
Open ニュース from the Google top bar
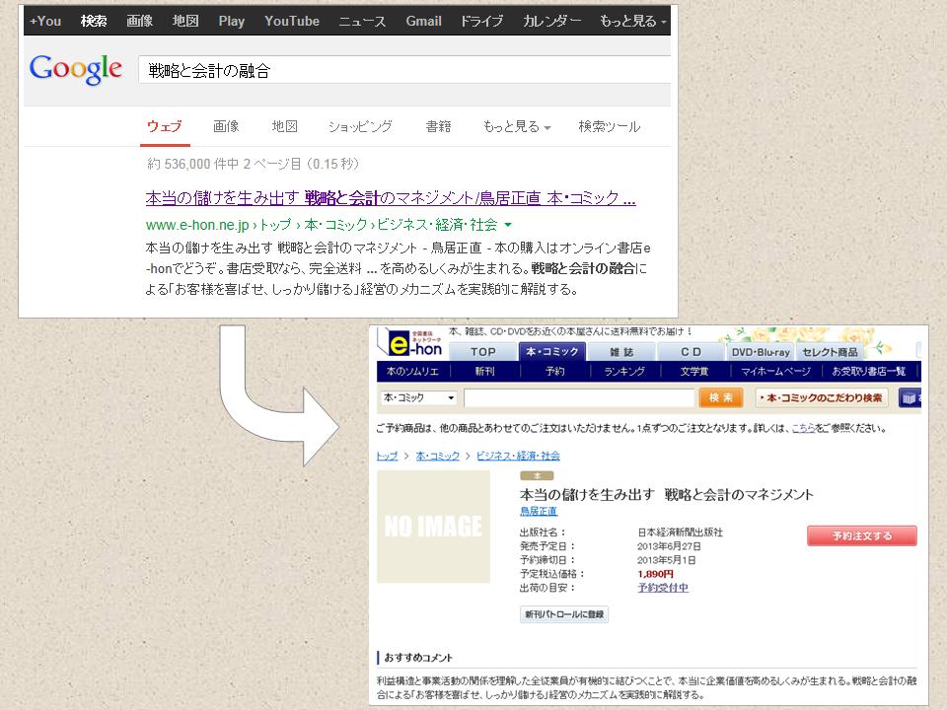(x=361, y=21)
